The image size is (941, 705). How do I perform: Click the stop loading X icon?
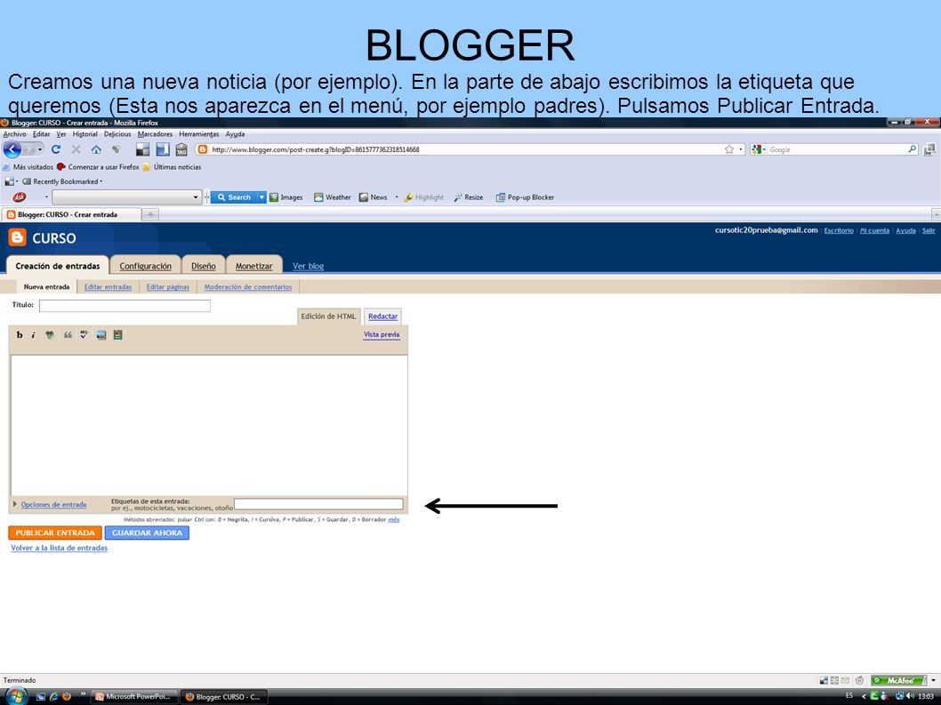(x=76, y=149)
